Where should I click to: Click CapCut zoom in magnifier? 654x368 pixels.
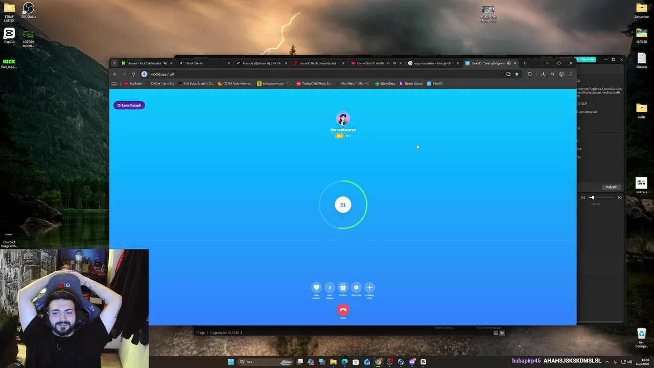point(620,198)
